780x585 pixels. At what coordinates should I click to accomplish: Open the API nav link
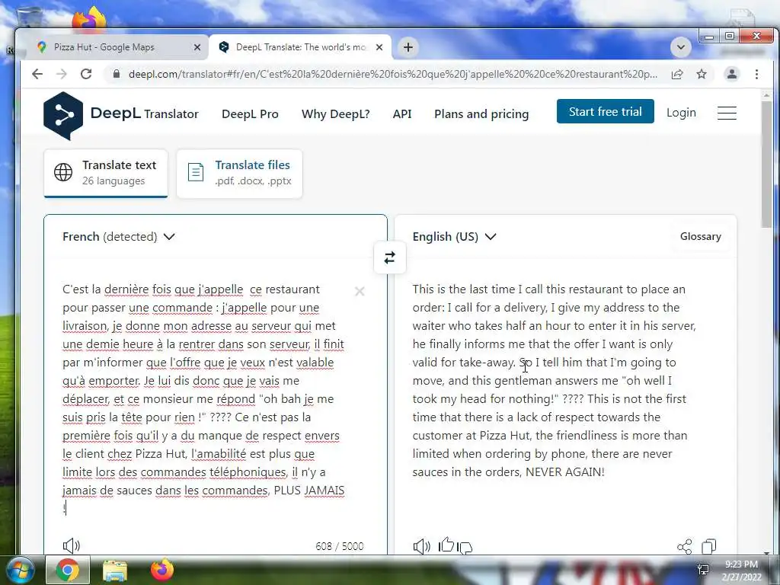(x=402, y=114)
